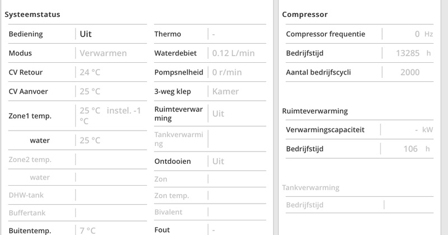The width and height of the screenshot is (448, 235).
Task: Click the Ruimteverwarming Bedrijfstijd value 106
Action: pyautogui.click(x=410, y=149)
